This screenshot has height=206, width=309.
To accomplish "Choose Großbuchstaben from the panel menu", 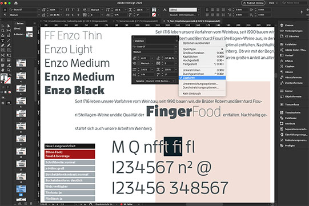I will [202, 52].
